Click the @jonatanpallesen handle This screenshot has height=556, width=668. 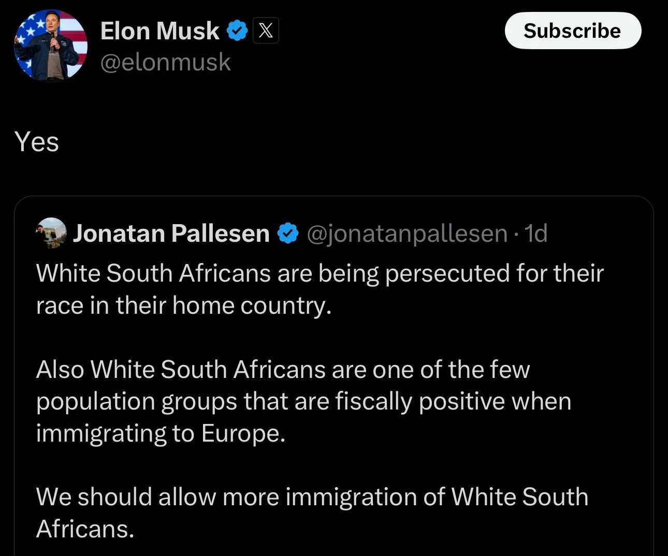(x=406, y=233)
